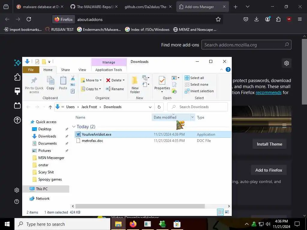The width and height of the screenshot is (307, 230).
Task: Bookmark this page with star icon
Action: [218, 19]
